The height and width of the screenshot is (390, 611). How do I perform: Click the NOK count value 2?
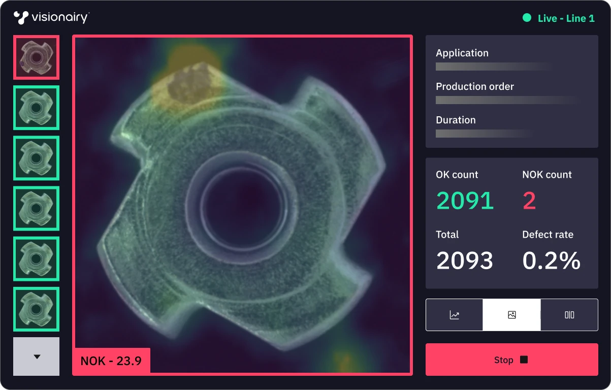529,201
